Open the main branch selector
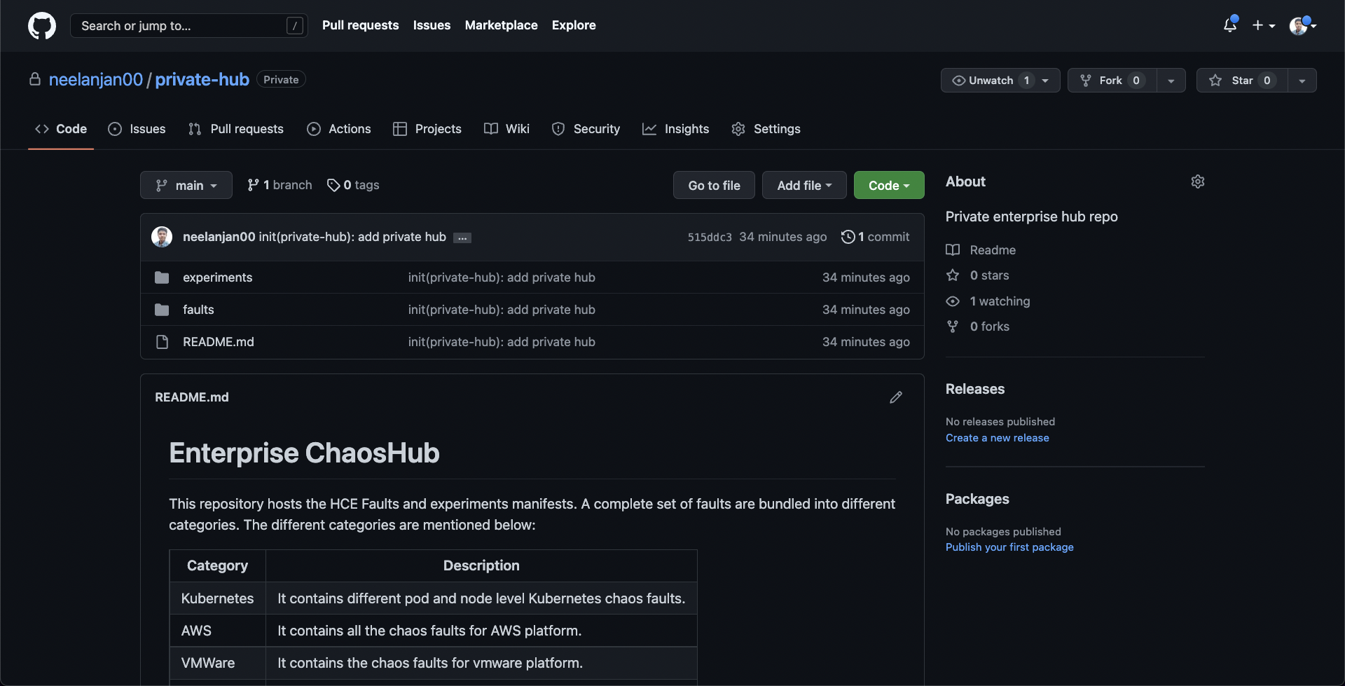Image resolution: width=1345 pixels, height=686 pixels. pyautogui.click(x=186, y=185)
